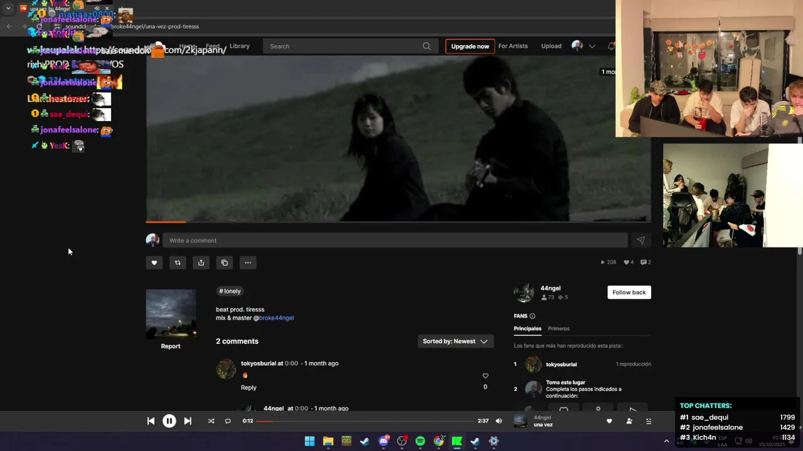Open the Library navigation item
The height and width of the screenshot is (451, 803).
(240, 46)
